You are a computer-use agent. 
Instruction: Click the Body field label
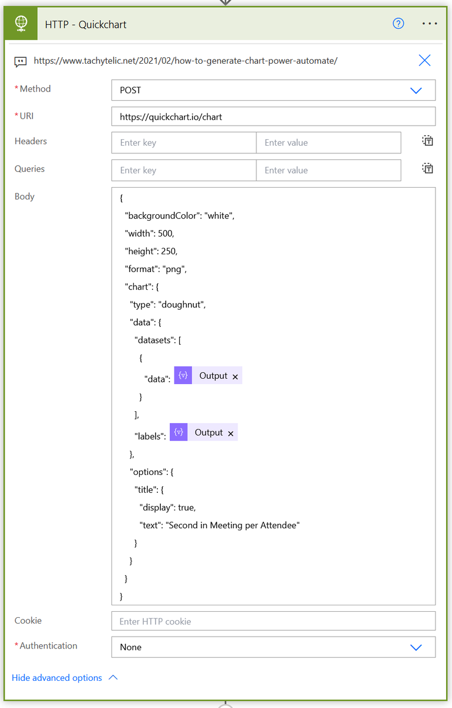pos(24,196)
